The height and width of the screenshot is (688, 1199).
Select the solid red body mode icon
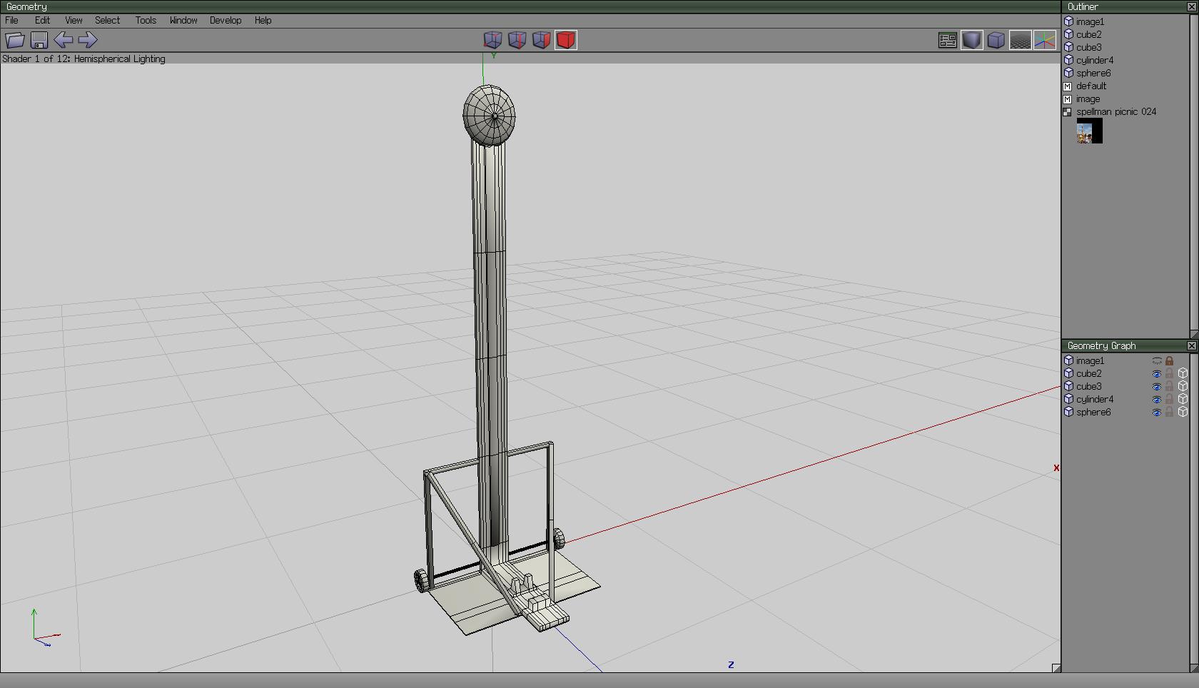click(565, 40)
